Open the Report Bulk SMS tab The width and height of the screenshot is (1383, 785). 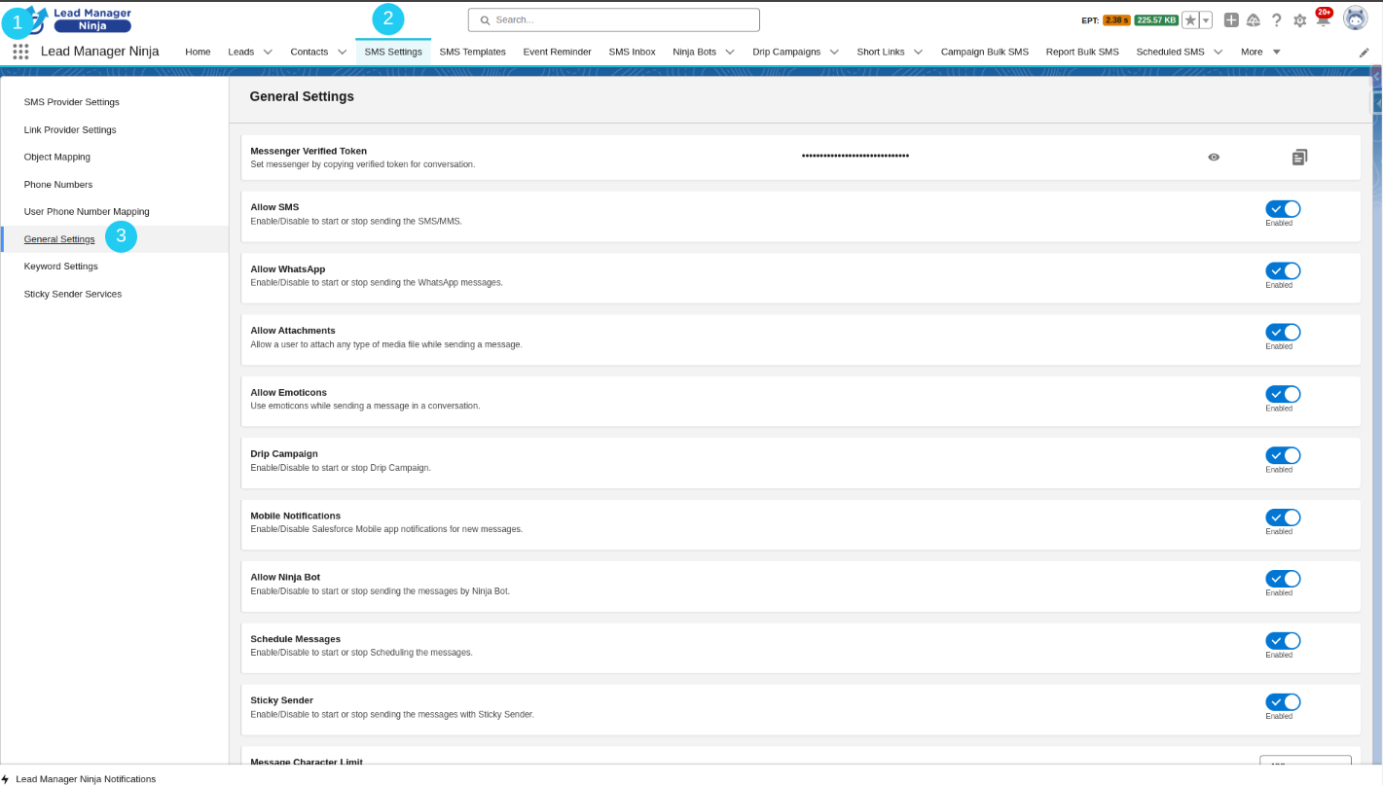point(1082,52)
